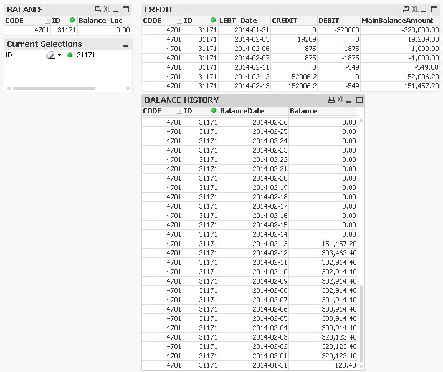The height and width of the screenshot is (372, 443).
Task: Minimize the Current Selections box
Action: pos(126,45)
